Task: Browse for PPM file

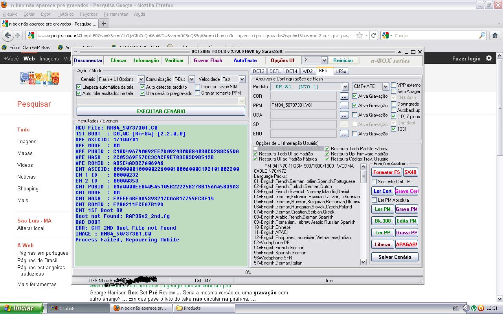Action: [344, 105]
